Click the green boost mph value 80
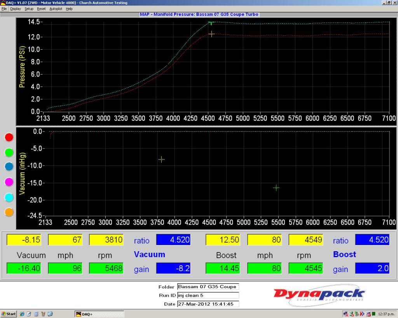 pyautogui.click(x=264, y=268)
